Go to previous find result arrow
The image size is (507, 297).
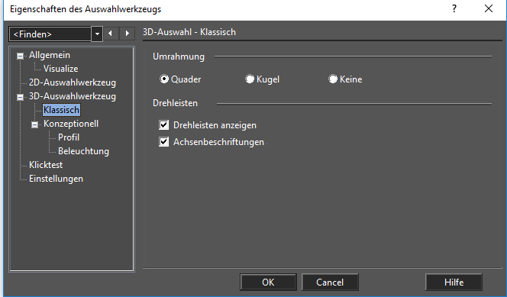pyautogui.click(x=111, y=34)
